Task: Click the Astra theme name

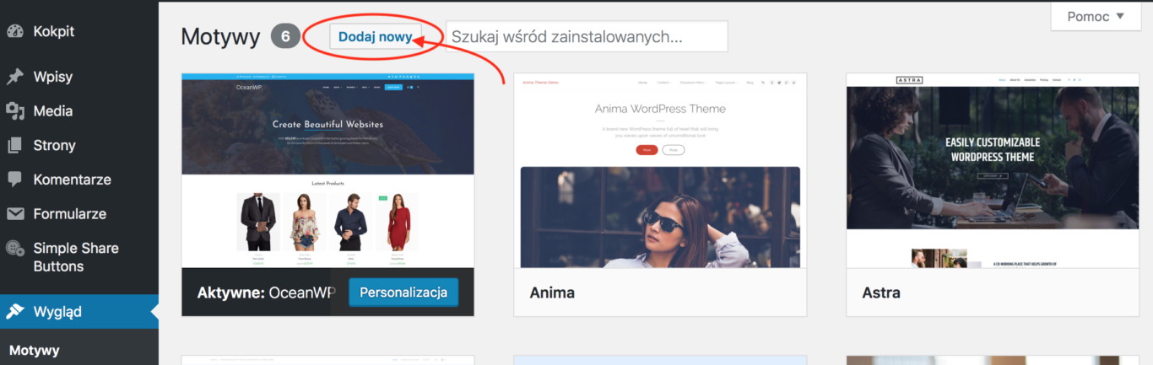Action: (x=881, y=293)
